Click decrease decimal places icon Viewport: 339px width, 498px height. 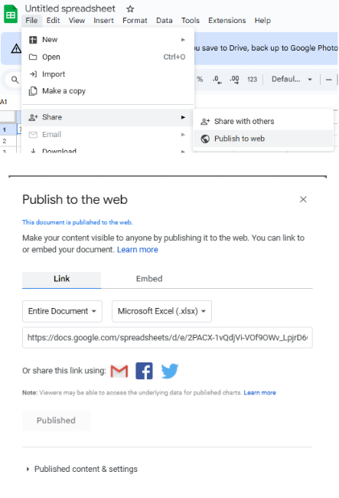pyautogui.click(x=217, y=80)
